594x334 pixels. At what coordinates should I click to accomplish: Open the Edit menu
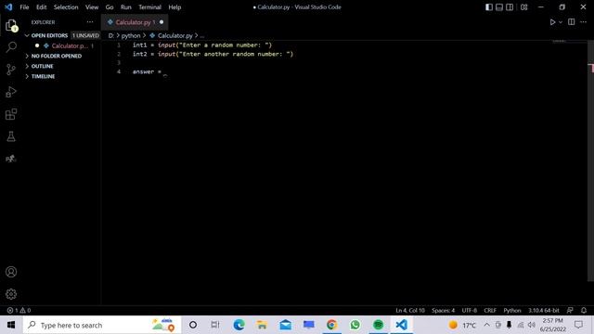pos(41,7)
